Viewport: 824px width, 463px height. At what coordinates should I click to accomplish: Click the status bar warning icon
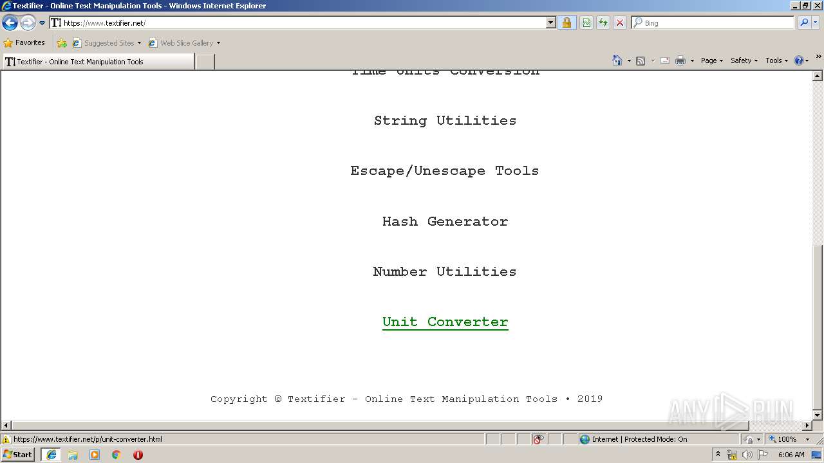6,440
